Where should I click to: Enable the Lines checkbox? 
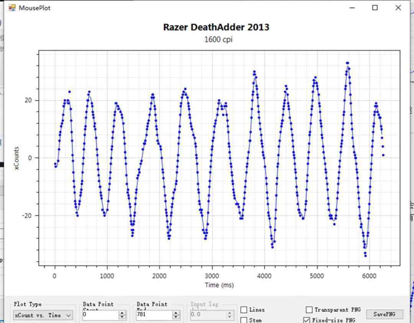point(244,310)
